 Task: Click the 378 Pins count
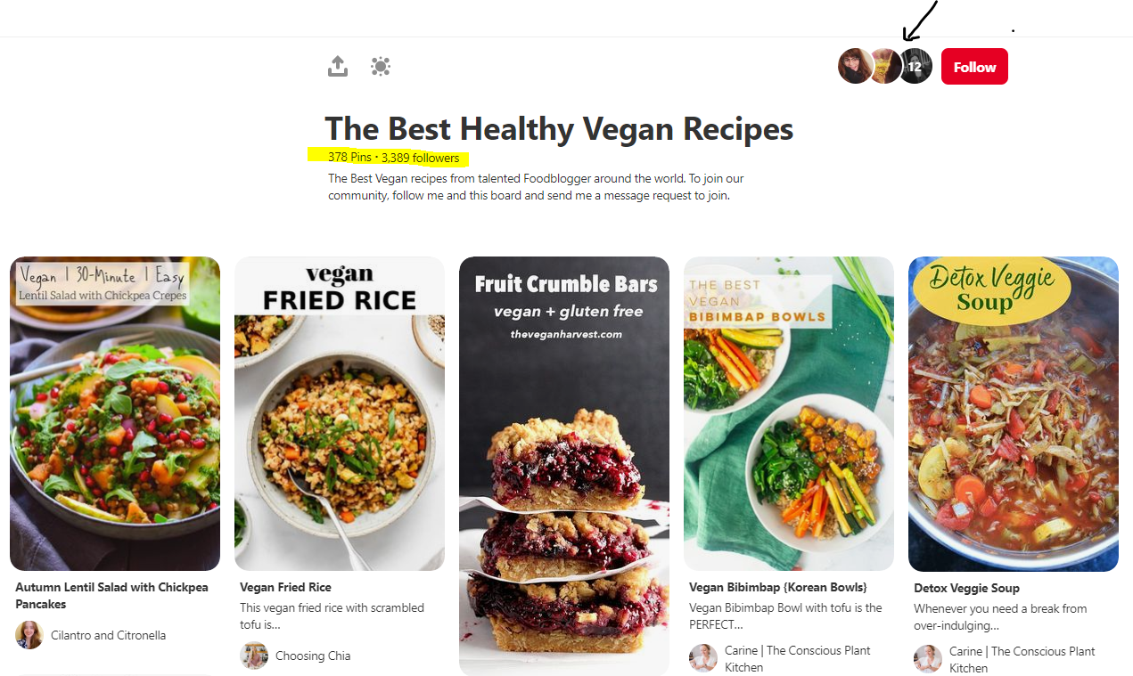click(x=349, y=158)
